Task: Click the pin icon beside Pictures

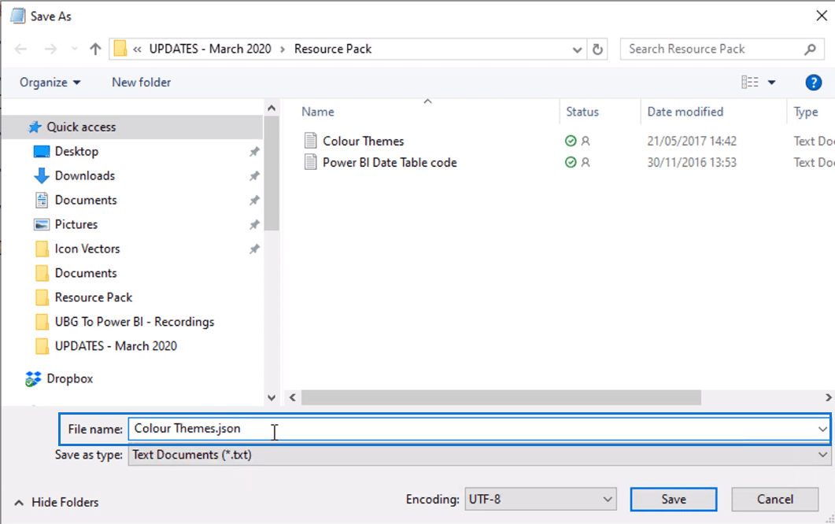Action: click(x=254, y=225)
